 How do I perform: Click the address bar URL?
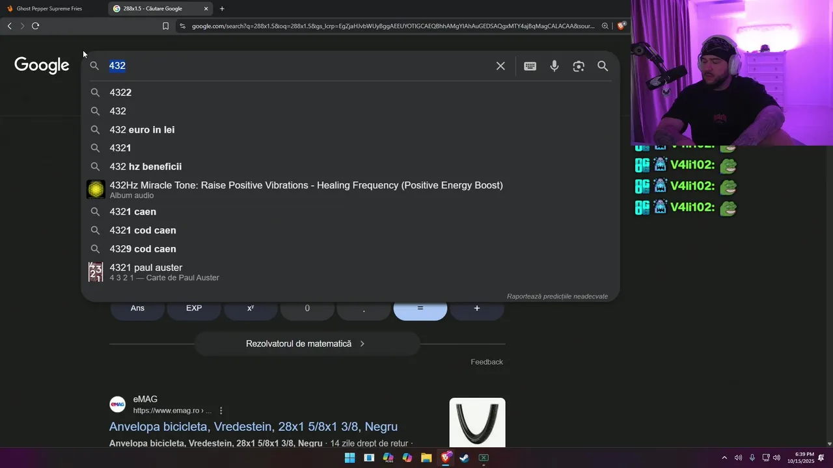pyautogui.click(x=393, y=26)
